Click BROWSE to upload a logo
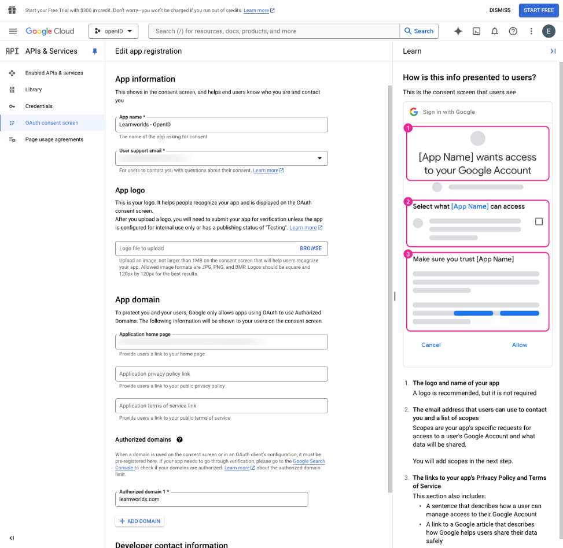The width and height of the screenshot is (563, 548). 311,249
